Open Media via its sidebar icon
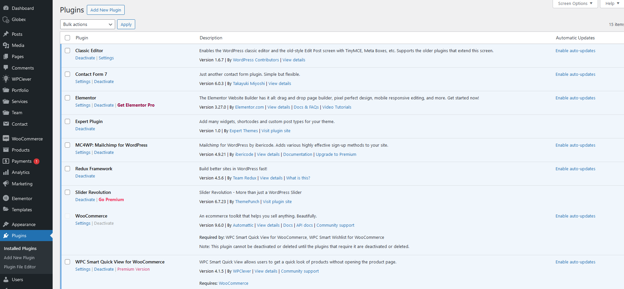The height and width of the screenshot is (289, 624). pos(6,45)
